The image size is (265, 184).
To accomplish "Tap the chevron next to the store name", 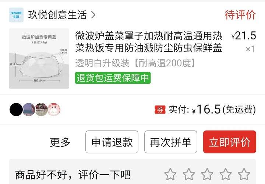I will tap(93, 15).
